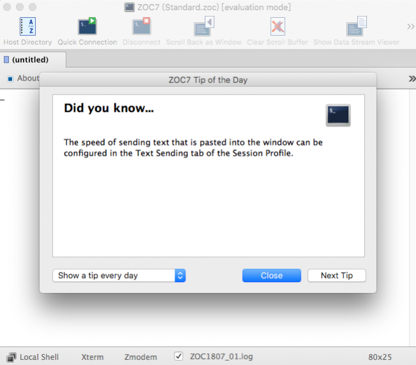
Task: Click Xterm emulation in status bar
Action: point(92,357)
